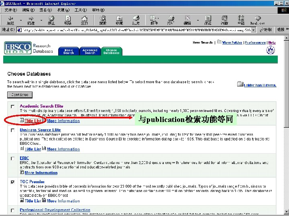The height and width of the screenshot is (216, 289).
Task: Check the Academic Search Elite checkbox
Action: click(12, 106)
